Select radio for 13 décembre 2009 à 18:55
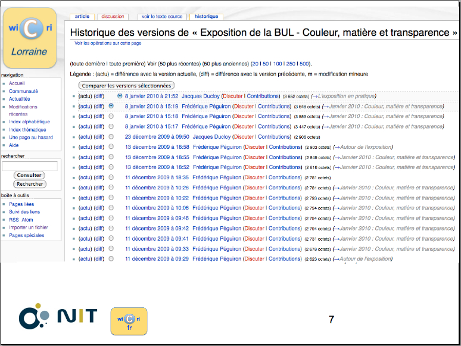 point(111,157)
